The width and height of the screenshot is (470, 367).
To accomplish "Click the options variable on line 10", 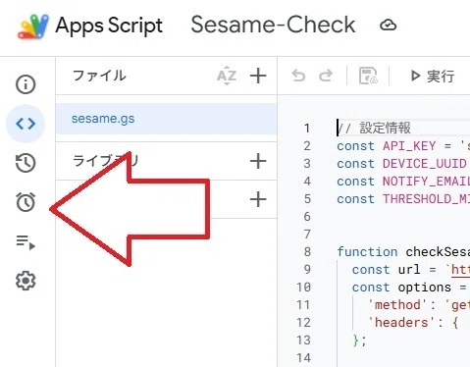I will [x=425, y=288].
